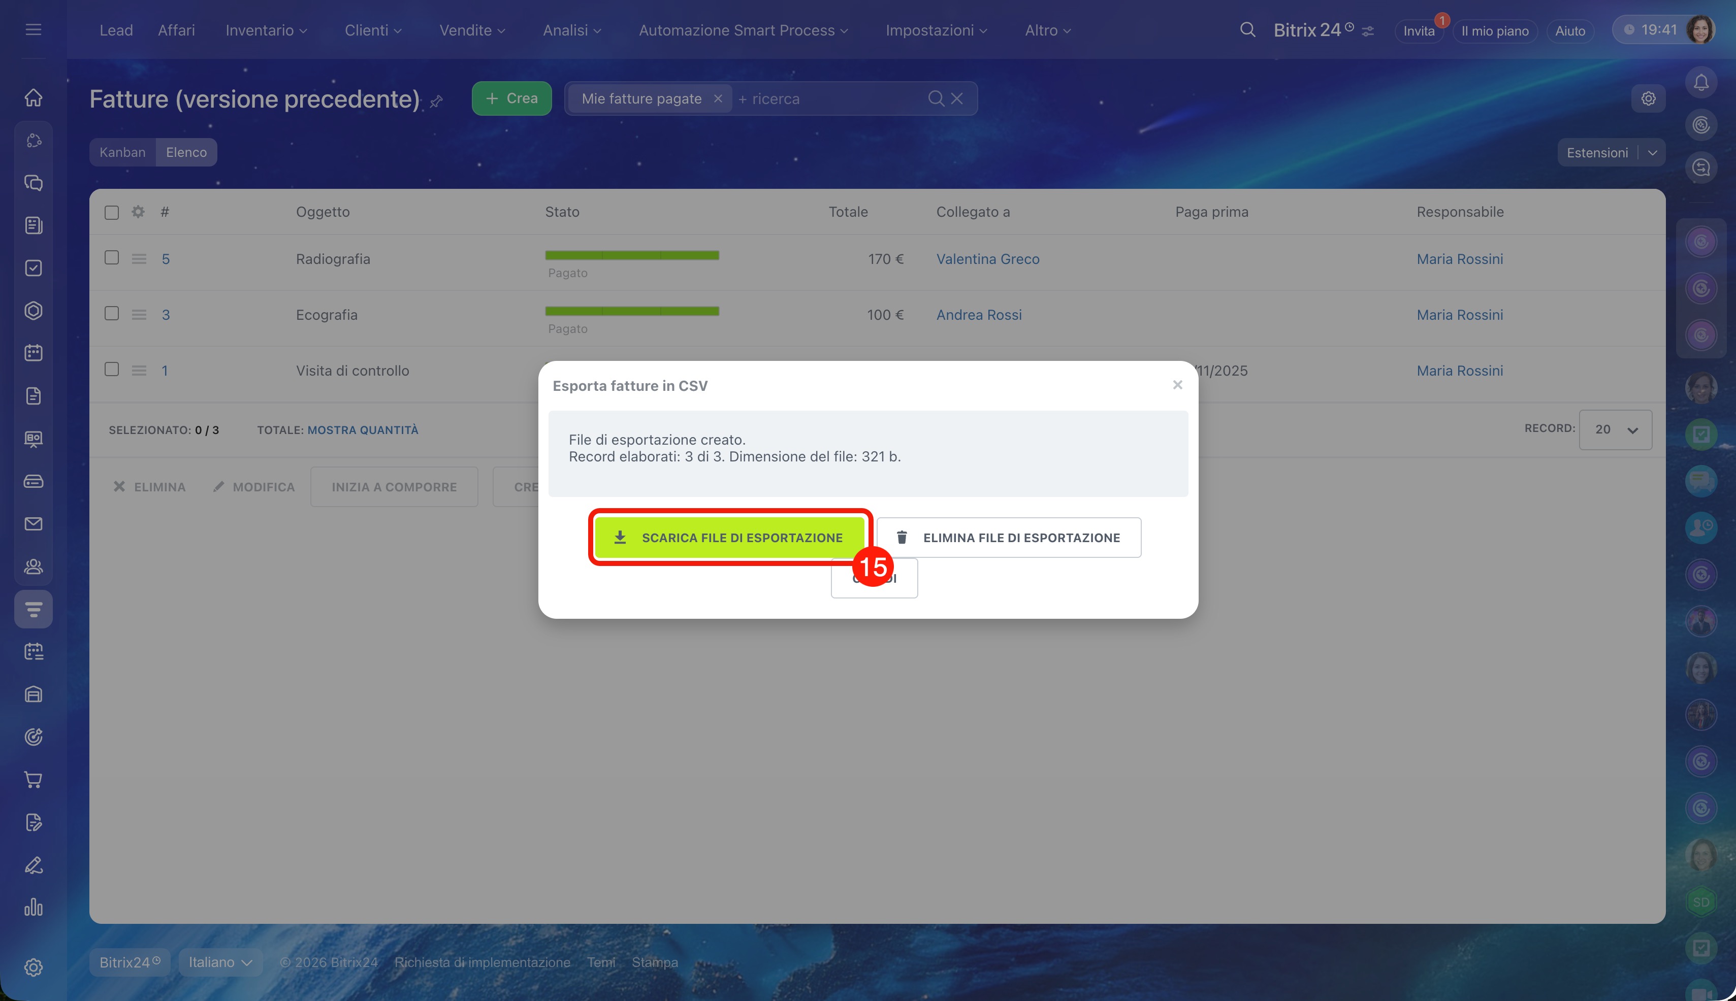Open the home icon in left sidebar
Viewport: 1736px width, 1001px height.
click(x=33, y=97)
